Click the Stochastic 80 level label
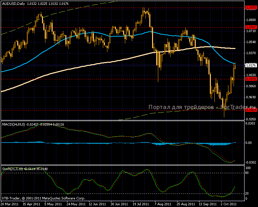This screenshot has height=207, width=258. (247, 173)
